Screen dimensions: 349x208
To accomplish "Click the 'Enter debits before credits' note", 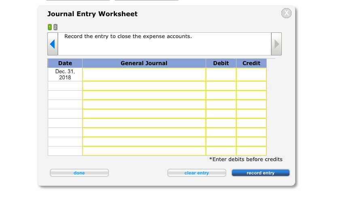I will pyautogui.click(x=246, y=159).
